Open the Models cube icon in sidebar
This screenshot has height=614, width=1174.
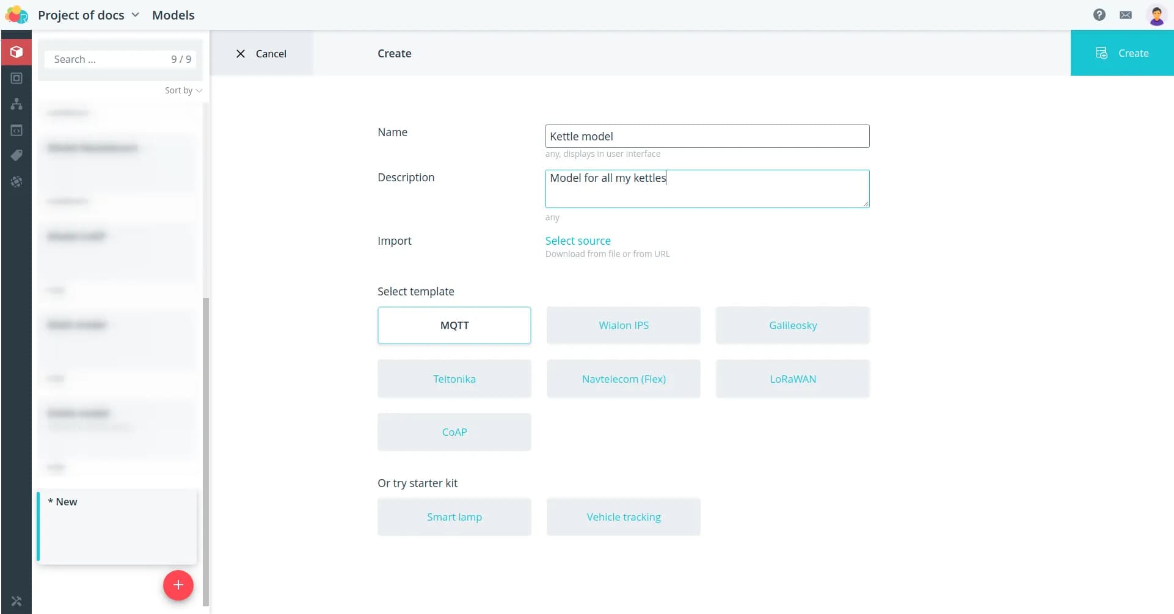16,52
